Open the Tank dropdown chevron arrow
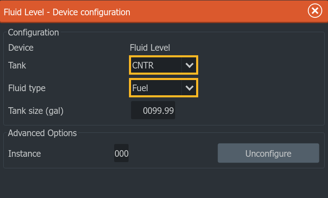328x198 pixels. point(189,65)
